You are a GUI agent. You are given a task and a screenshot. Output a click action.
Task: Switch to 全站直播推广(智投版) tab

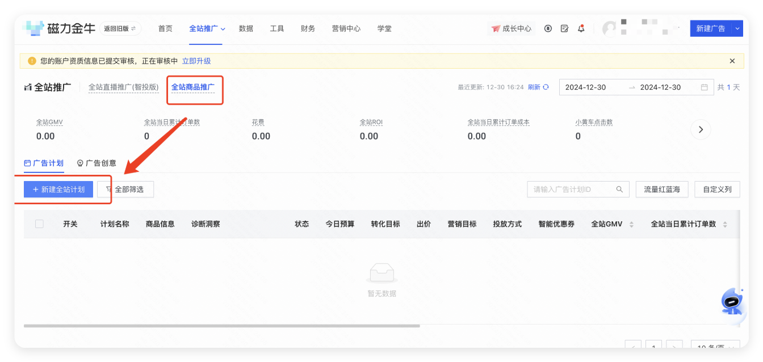pos(123,87)
